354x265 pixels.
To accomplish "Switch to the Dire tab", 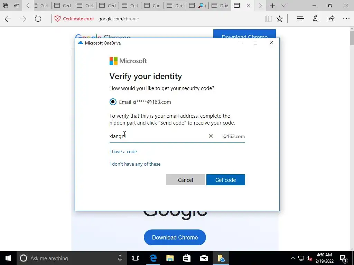I will click(175, 6).
